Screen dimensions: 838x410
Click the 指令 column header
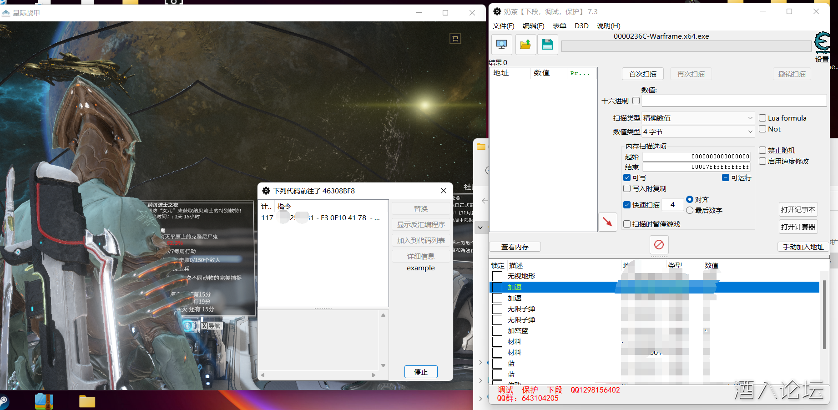pyautogui.click(x=331, y=206)
